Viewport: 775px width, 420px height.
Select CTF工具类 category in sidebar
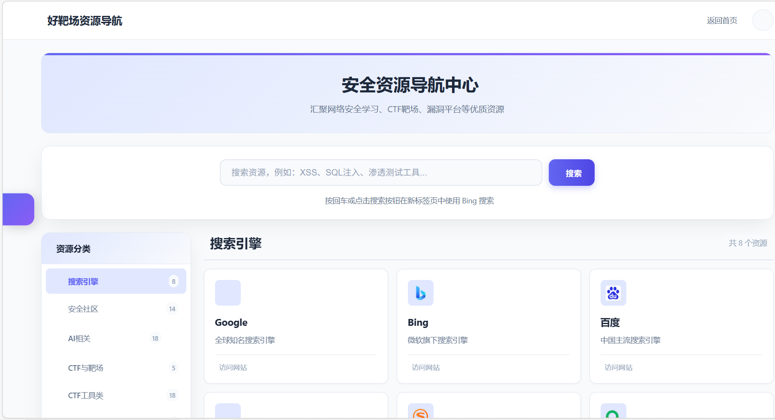tap(116, 396)
